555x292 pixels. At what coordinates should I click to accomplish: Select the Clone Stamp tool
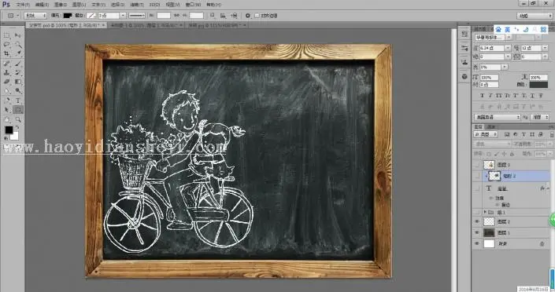click(7, 72)
